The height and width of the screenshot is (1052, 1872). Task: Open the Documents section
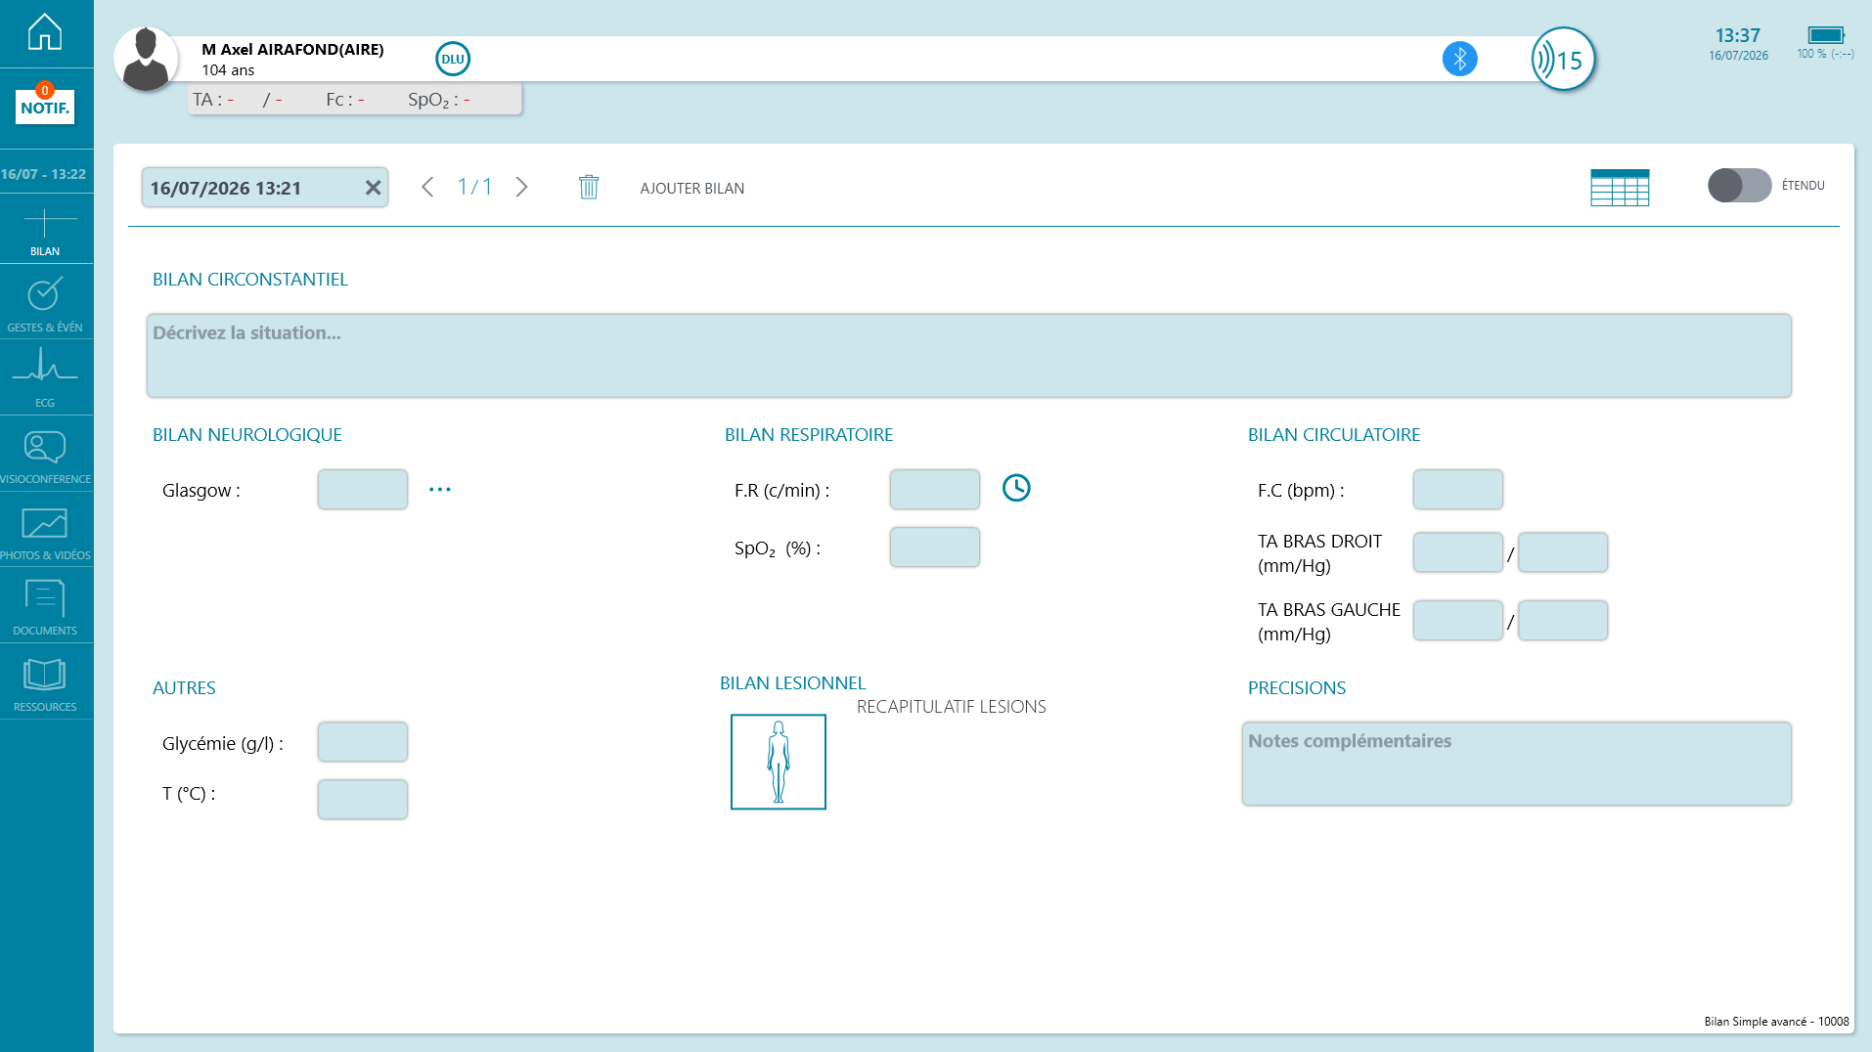[45, 608]
